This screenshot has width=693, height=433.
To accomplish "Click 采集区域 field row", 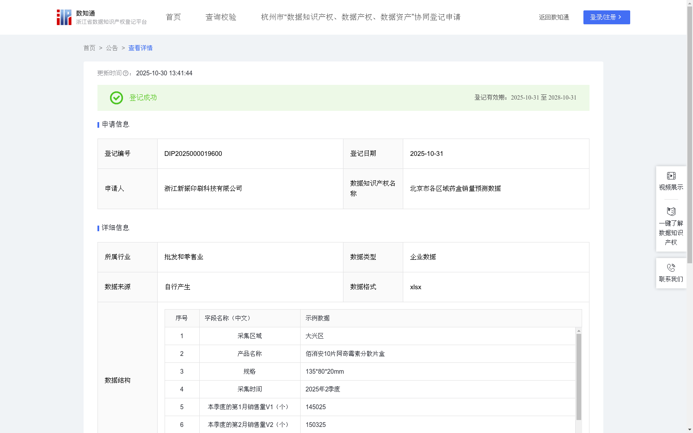I will tap(250, 336).
